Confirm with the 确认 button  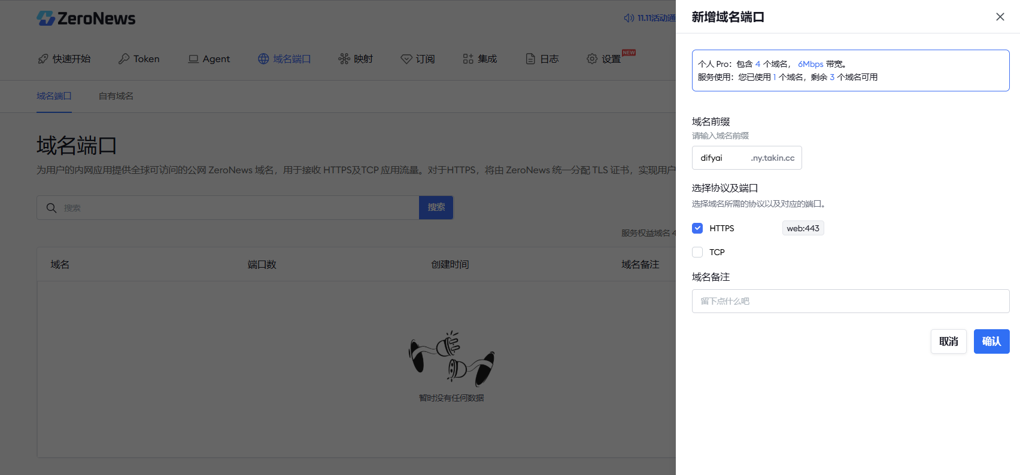pyautogui.click(x=991, y=341)
